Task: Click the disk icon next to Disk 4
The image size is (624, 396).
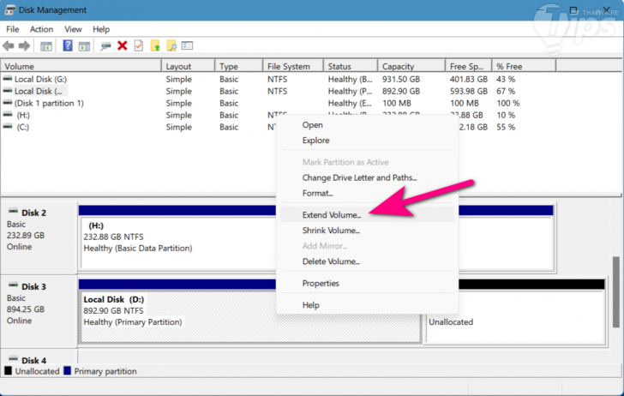Action: pos(13,358)
